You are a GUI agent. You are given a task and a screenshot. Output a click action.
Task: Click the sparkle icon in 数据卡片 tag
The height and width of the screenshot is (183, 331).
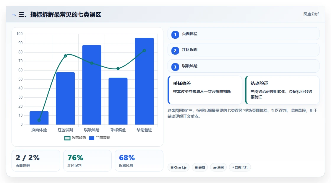(x=233, y=167)
